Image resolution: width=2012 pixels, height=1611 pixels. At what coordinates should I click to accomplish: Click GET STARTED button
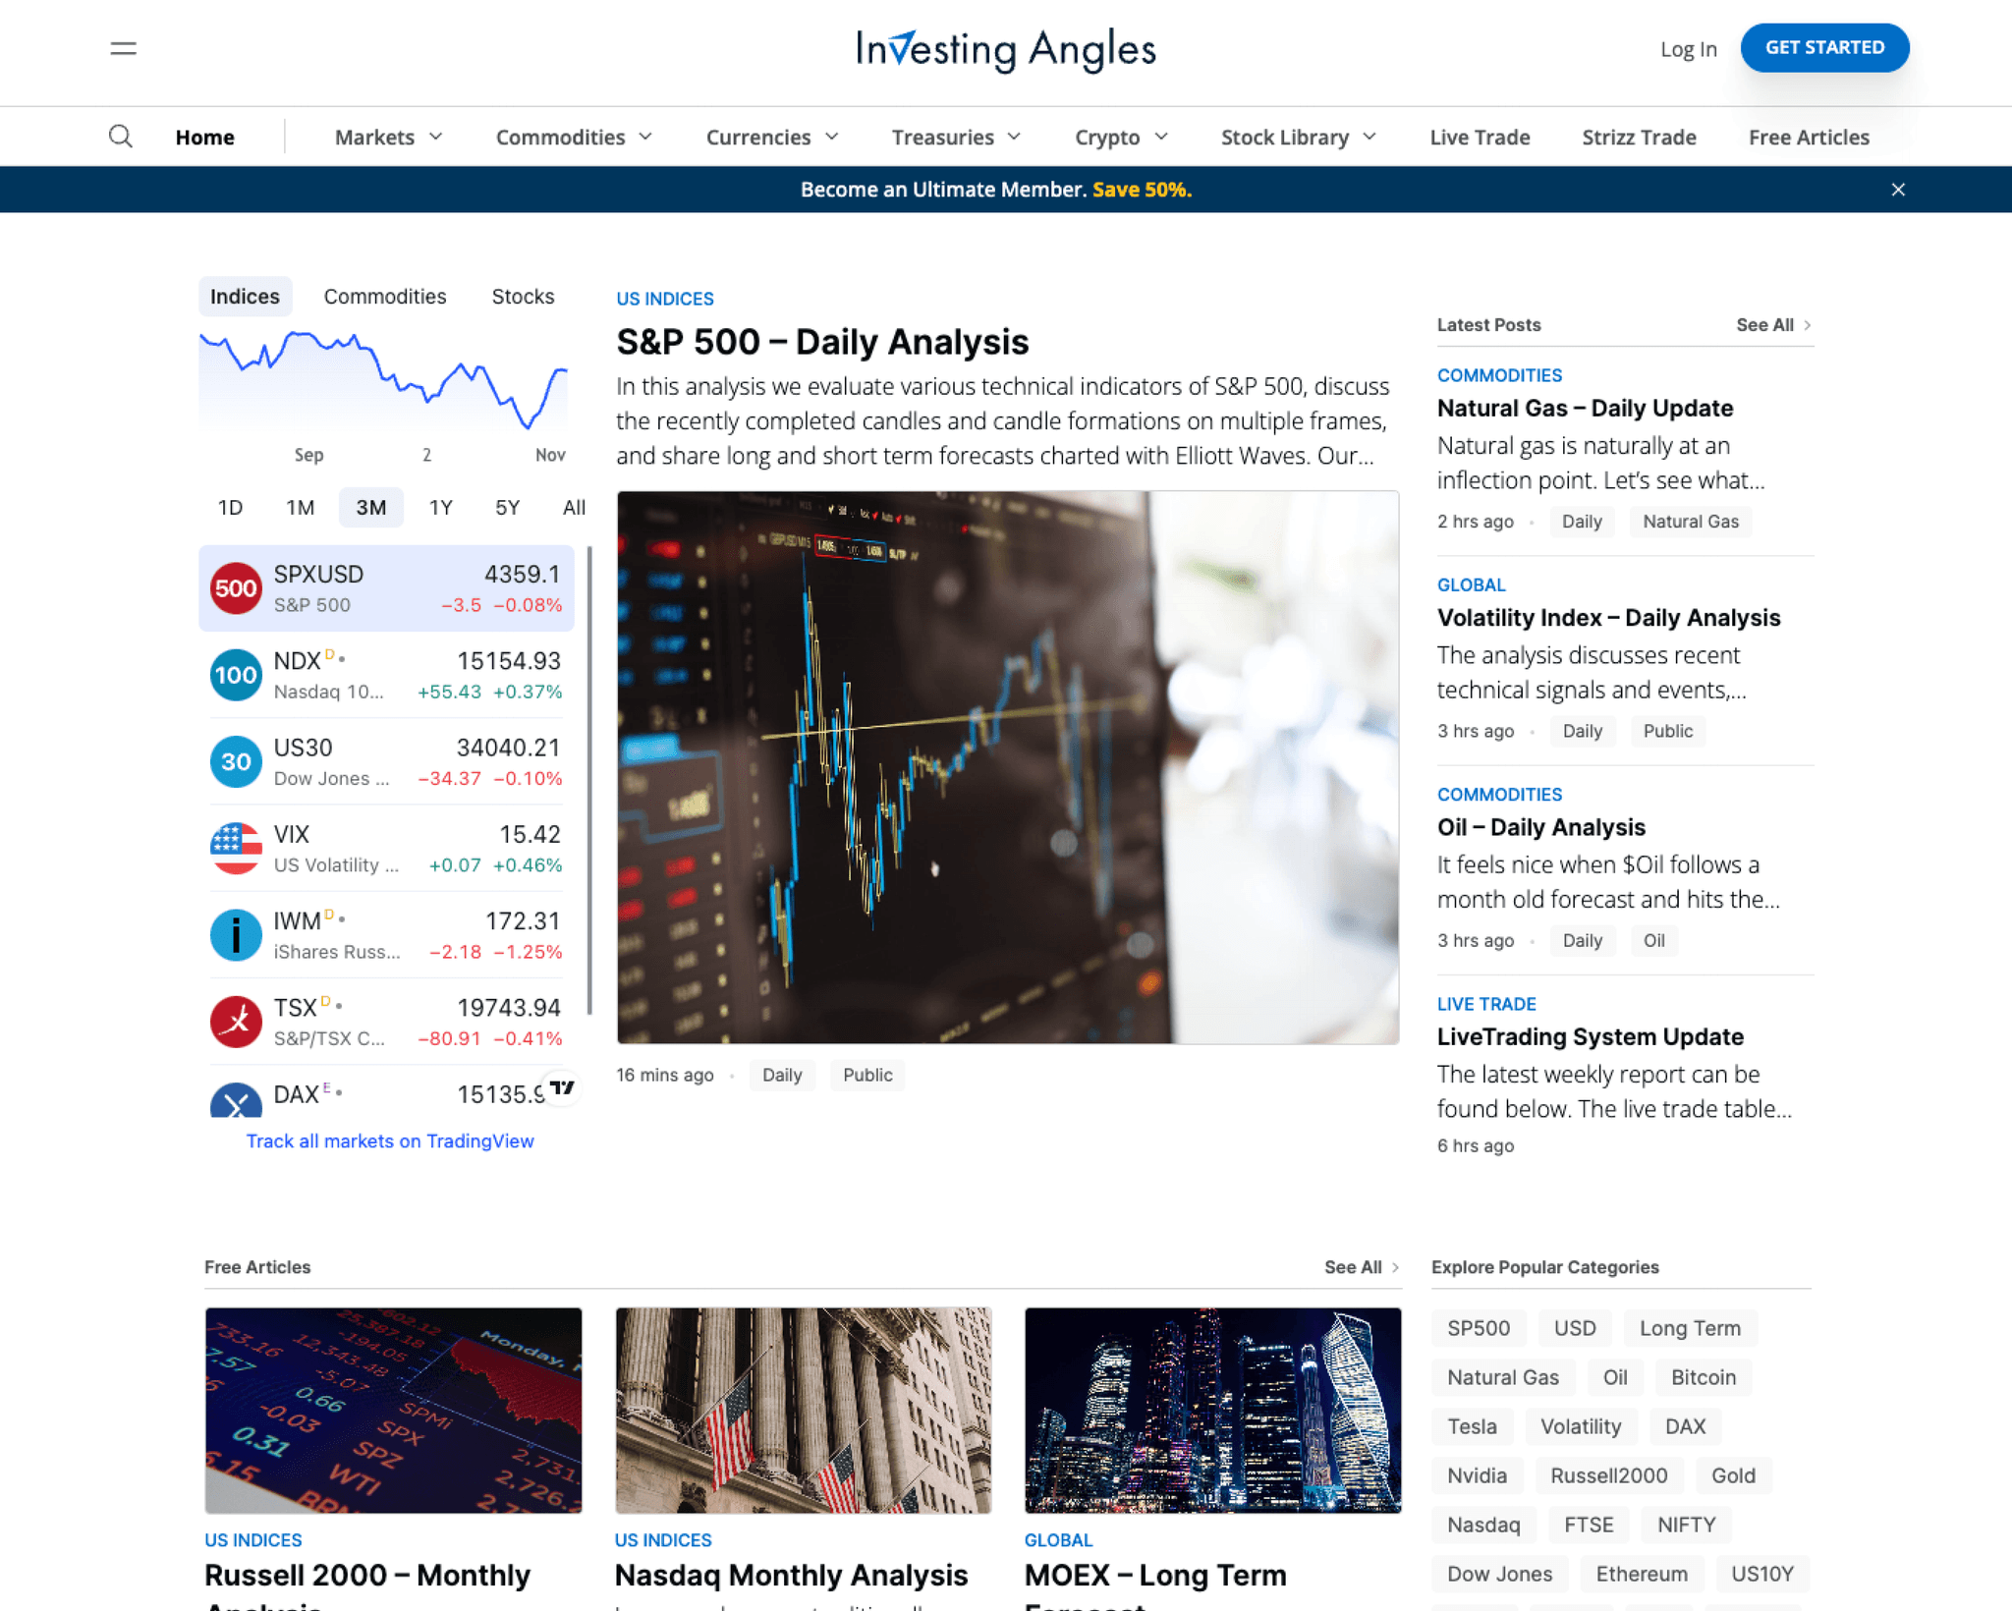[1824, 46]
